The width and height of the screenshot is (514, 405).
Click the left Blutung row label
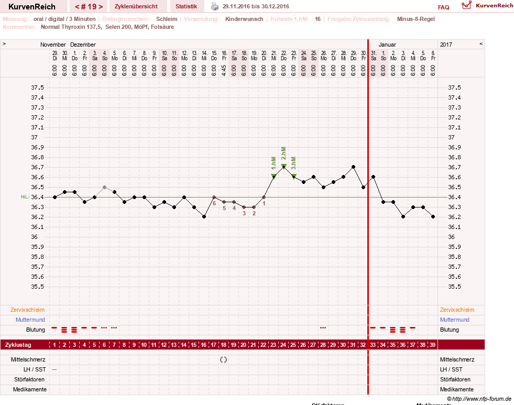click(x=36, y=330)
